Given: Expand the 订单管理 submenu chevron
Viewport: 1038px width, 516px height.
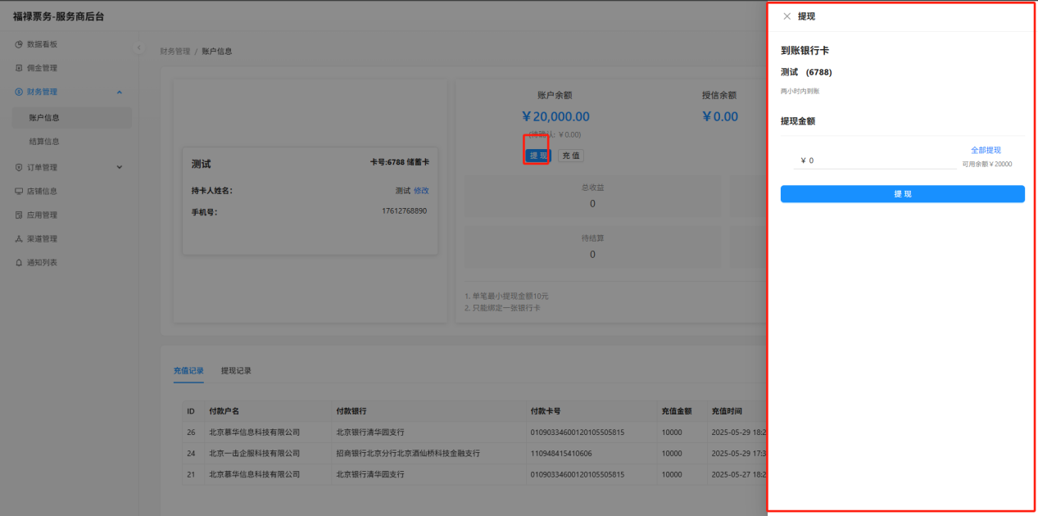Looking at the screenshot, I should 120,167.
